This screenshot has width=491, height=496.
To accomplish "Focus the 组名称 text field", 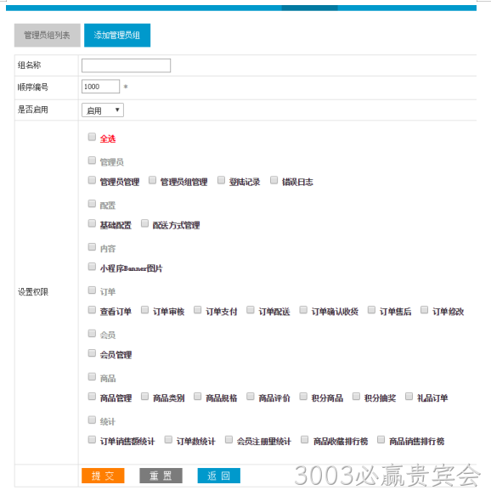I will (x=126, y=65).
